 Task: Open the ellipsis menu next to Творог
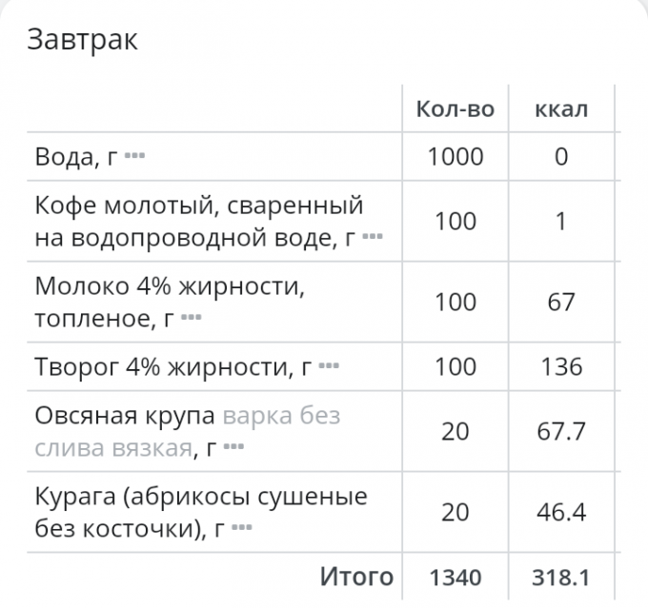tap(329, 366)
